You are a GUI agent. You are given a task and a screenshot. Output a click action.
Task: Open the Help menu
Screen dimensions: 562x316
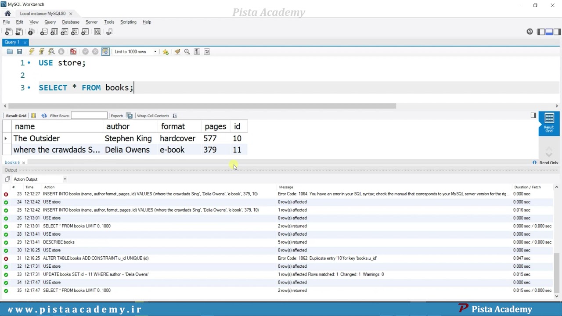point(147,22)
